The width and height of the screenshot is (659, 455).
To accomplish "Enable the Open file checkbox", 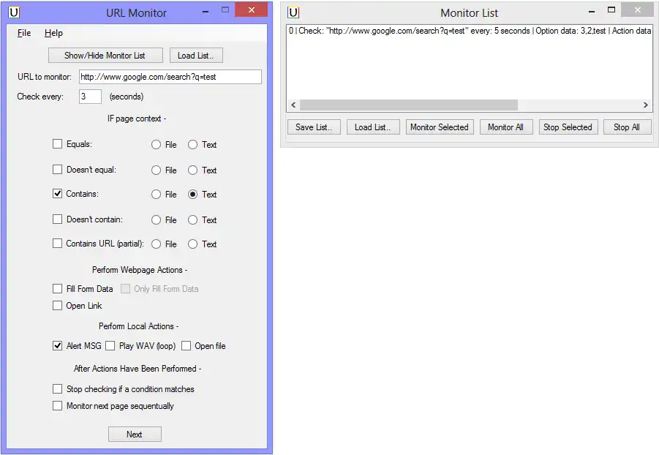I will [x=186, y=346].
